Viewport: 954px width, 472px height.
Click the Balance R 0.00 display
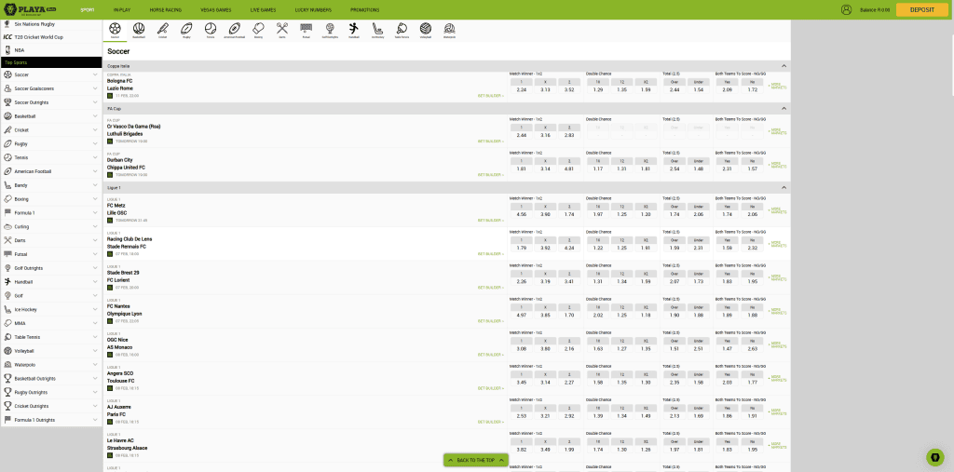coord(875,9)
